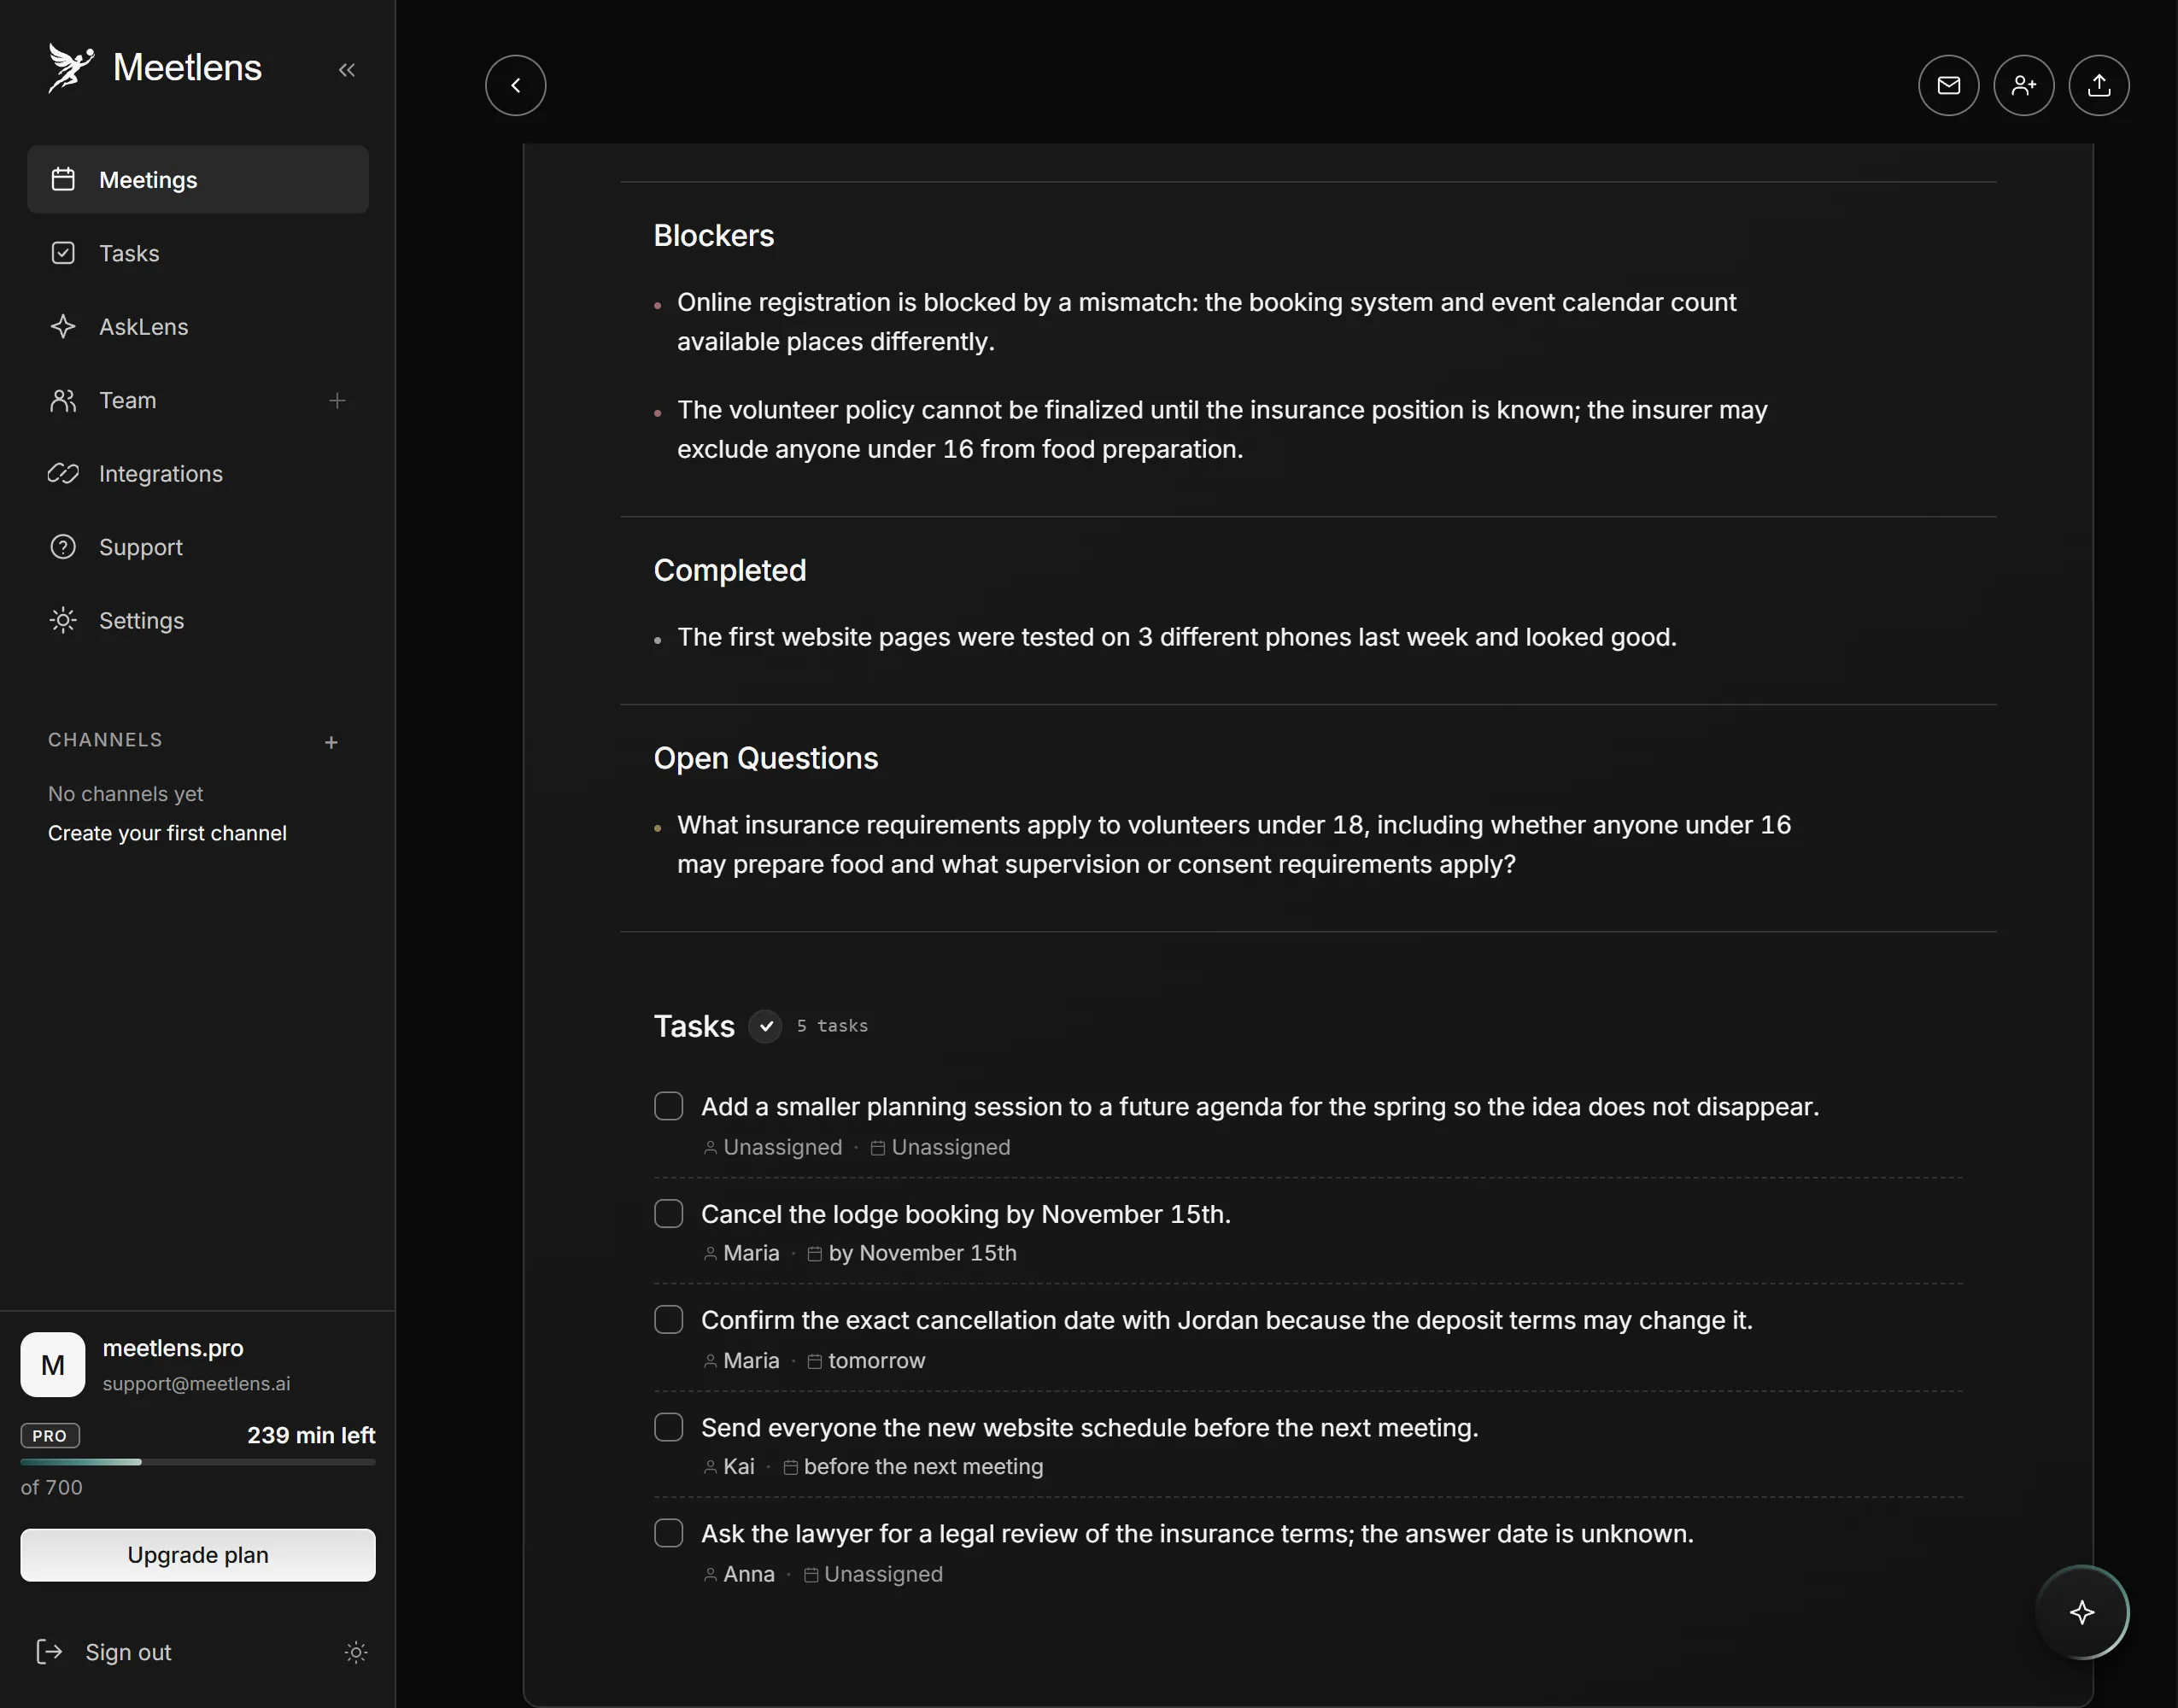This screenshot has width=2178, height=1708.
Task: Check the send website schedule task
Action: coord(669,1427)
